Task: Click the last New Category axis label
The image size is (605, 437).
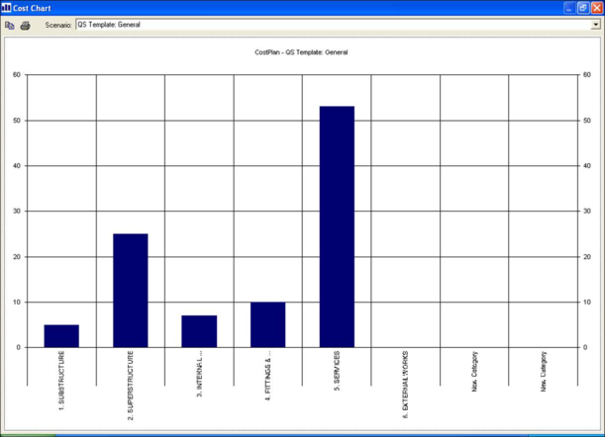Action: pyautogui.click(x=544, y=372)
